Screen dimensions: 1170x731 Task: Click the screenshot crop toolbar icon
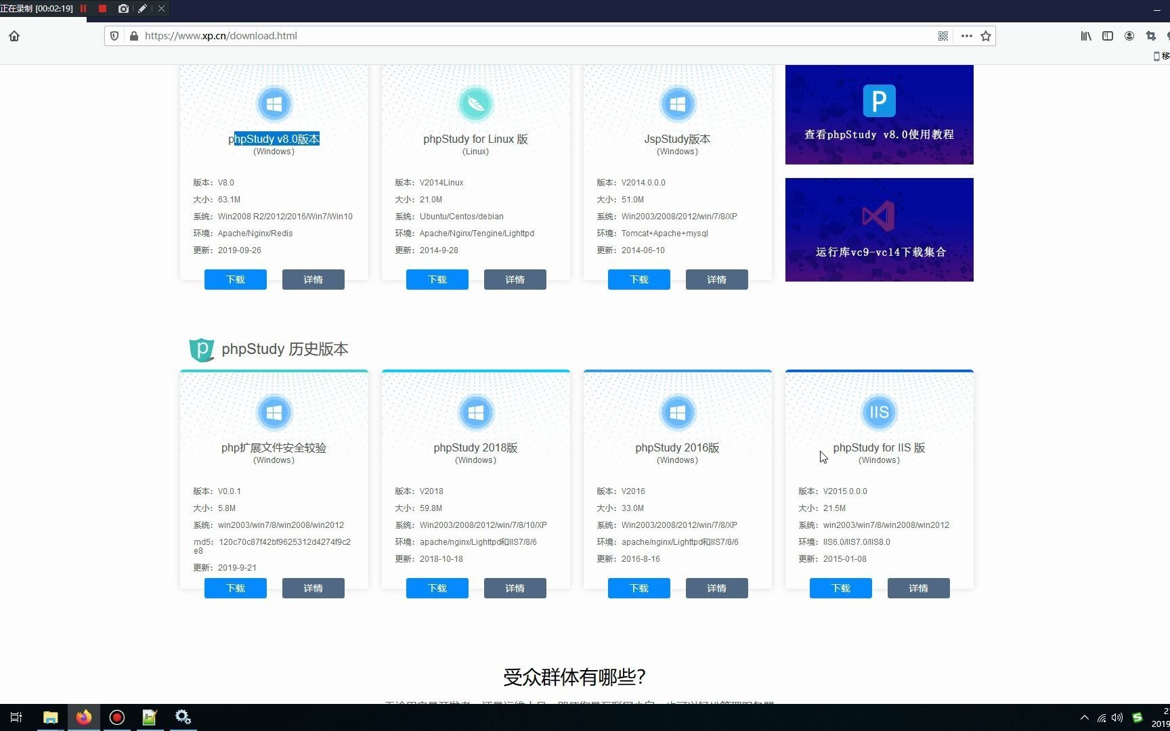pos(1150,36)
